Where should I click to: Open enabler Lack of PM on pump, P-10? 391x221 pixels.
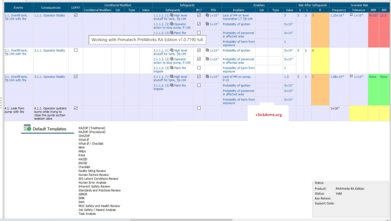[x=237, y=78]
